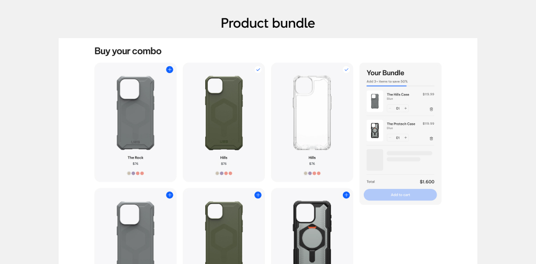
Task: Open The Protech Case thumbnail in bundle
Action: tap(375, 130)
